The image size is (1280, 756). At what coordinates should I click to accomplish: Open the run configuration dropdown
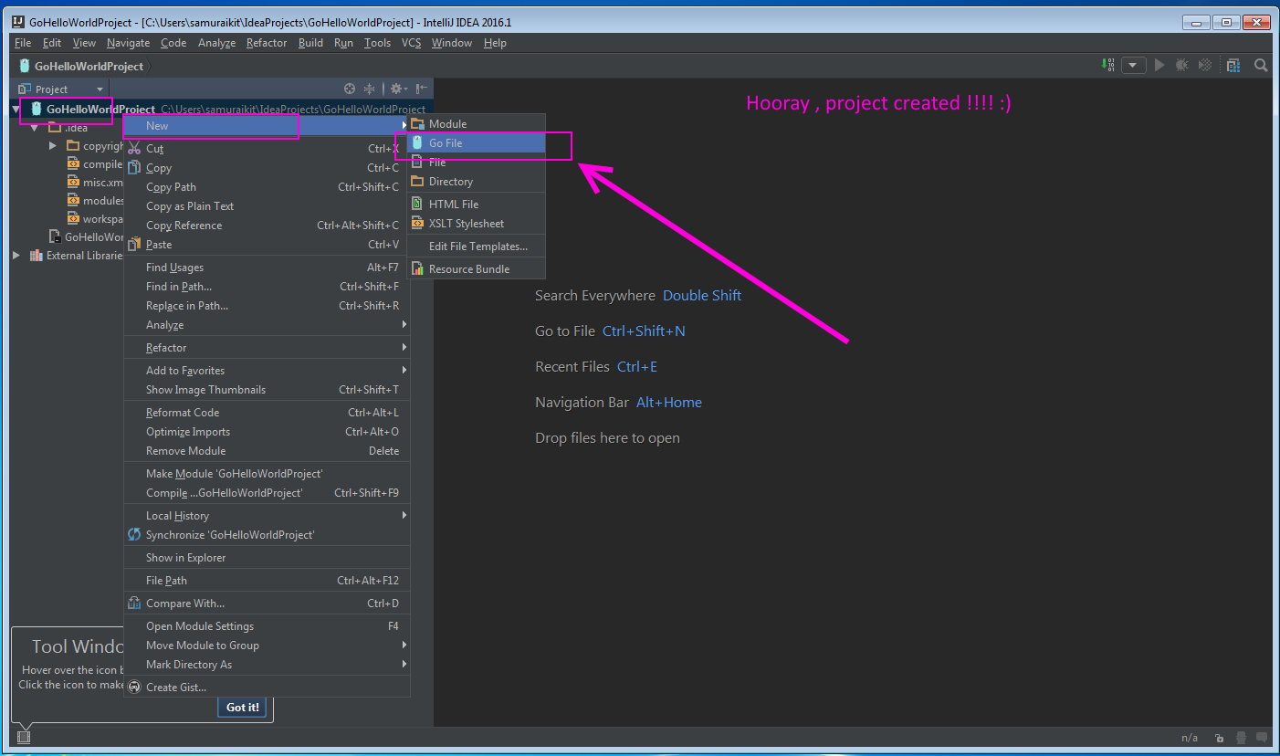tap(1134, 65)
